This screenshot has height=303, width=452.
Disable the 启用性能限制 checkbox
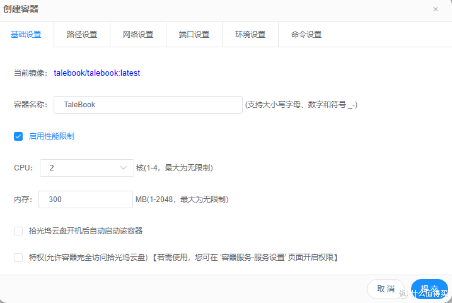tap(18, 136)
